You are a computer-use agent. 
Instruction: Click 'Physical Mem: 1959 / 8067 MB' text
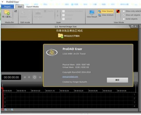[76, 65]
